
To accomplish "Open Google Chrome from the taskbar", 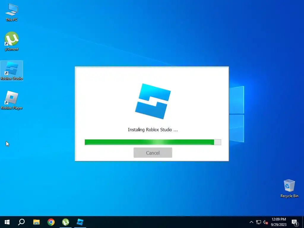I will click(51, 222).
